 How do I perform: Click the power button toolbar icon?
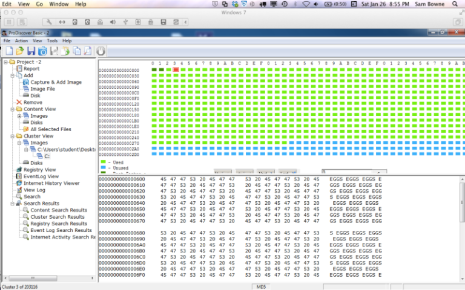tap(101, 51)
